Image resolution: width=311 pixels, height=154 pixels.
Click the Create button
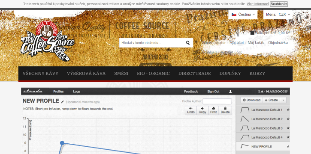click(x=272, y=100)
